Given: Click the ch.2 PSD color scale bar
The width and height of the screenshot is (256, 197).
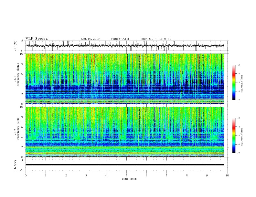Looking at the screenshot, I should coord(234,136).
